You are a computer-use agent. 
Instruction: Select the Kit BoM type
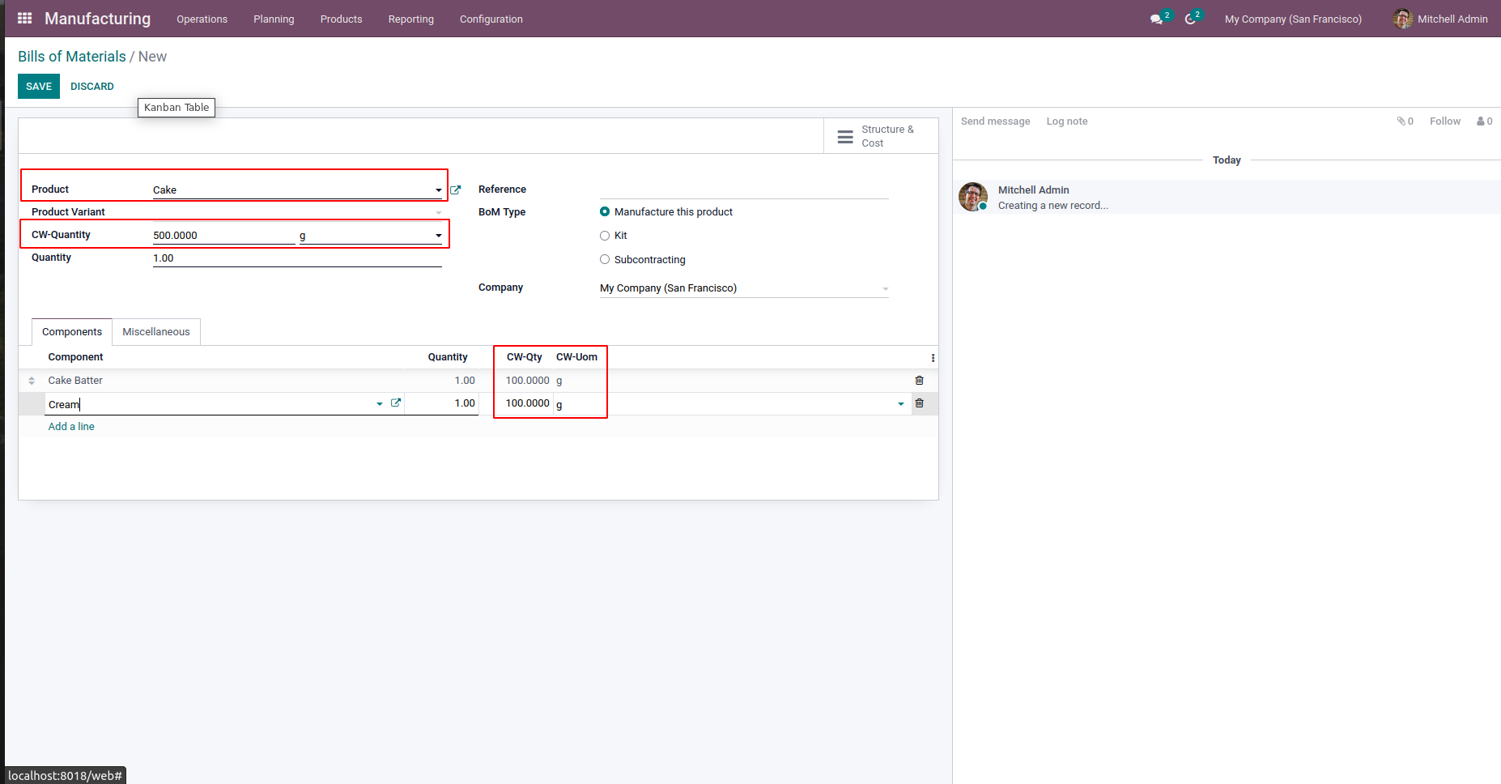click(x=605, y=236)
